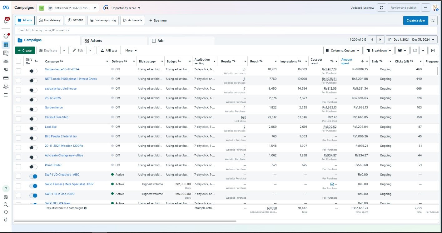Click the Meta logo icon
This screenshot has height=233, width=442.
tap(6, 7)
